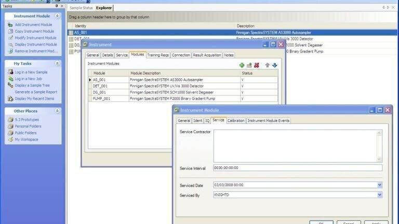Collapse the Other Places group
This screenshot has height=224, width=399.
[x=57, y=111]
